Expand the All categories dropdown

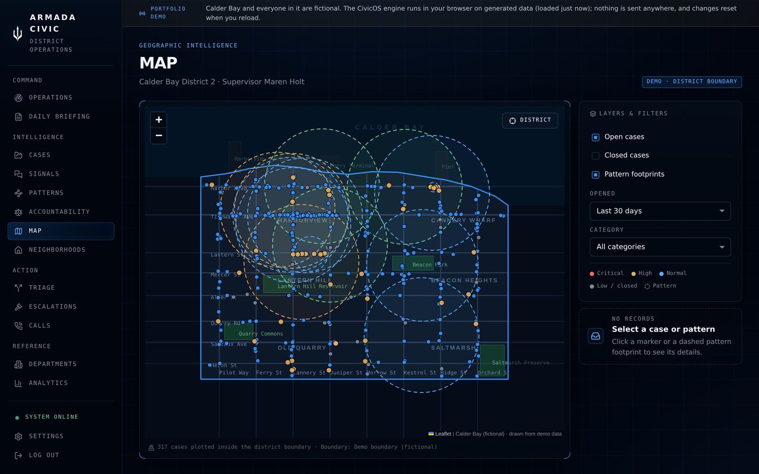pos(660,246)
